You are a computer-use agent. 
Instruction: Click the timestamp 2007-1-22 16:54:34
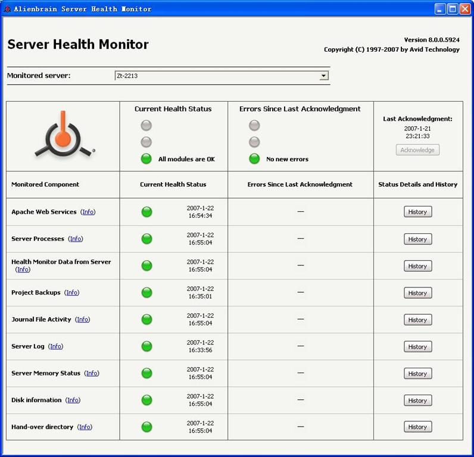click(x=200, y=212)
